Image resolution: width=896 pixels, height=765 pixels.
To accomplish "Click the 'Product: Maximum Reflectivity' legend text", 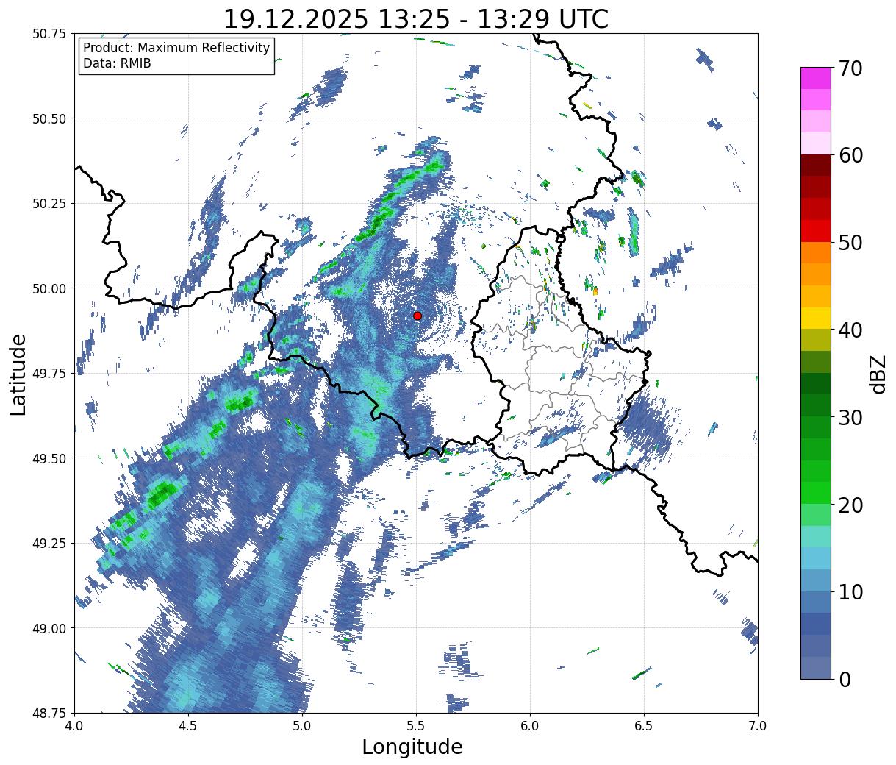I will pyautogui.click(x=176, y=49).
